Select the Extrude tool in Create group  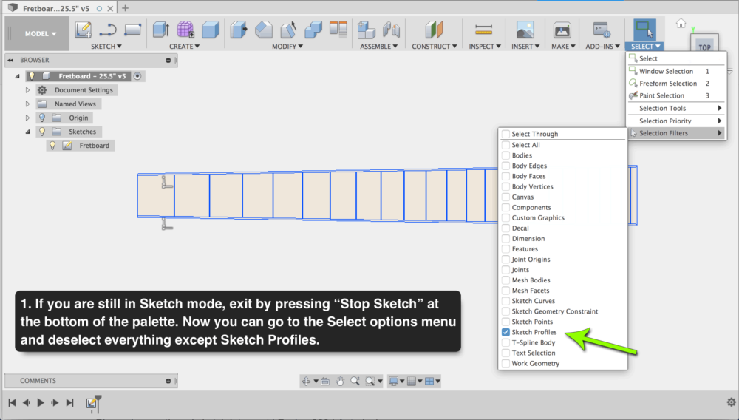(160, 30)
